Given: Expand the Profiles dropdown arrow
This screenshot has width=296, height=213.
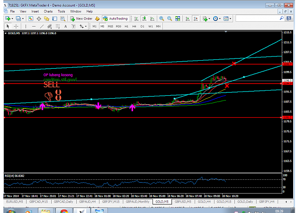Looking at the screenshot, I should click(23, 19).
